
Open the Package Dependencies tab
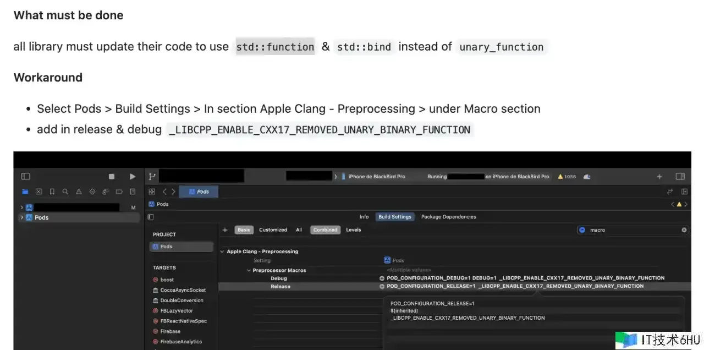tap(448, 217)
